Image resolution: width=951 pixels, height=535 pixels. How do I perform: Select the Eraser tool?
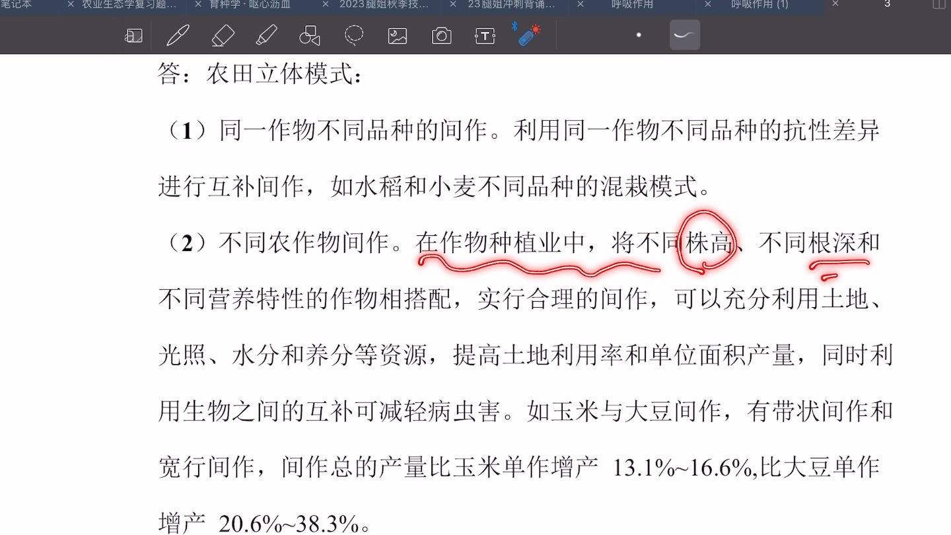(223, 35)
